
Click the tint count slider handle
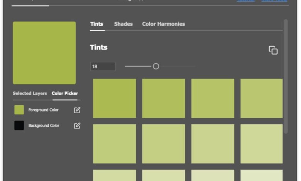(156, 66)
